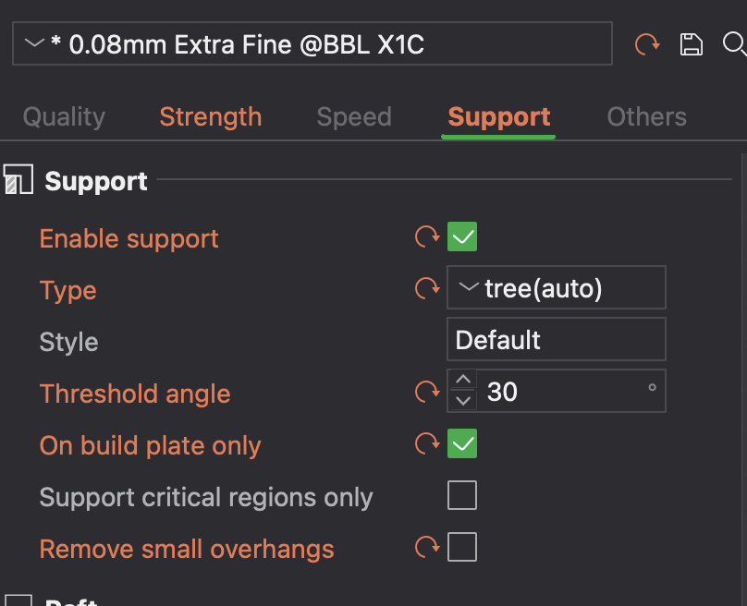Open the Strength settings tab
This screenshot has height=606, width=747.
pyautogui.click(x=210, y=116)
